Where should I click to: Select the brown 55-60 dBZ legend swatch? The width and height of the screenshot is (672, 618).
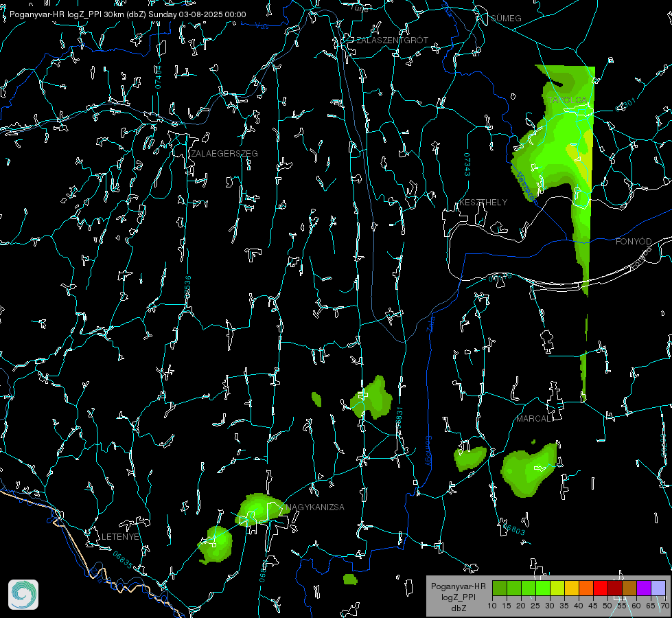629,588
